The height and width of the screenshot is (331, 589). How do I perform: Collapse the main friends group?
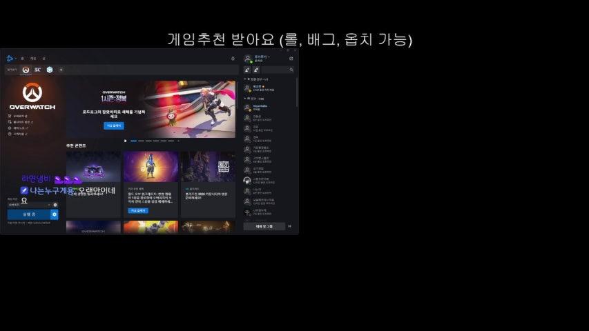pyautogui.click(x=245, y=99)
